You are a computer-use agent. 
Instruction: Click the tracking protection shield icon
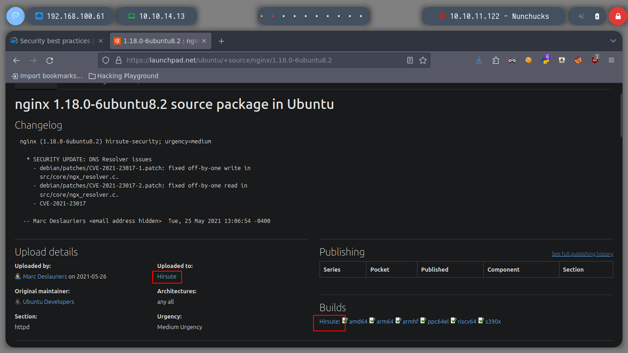[106, 60]
